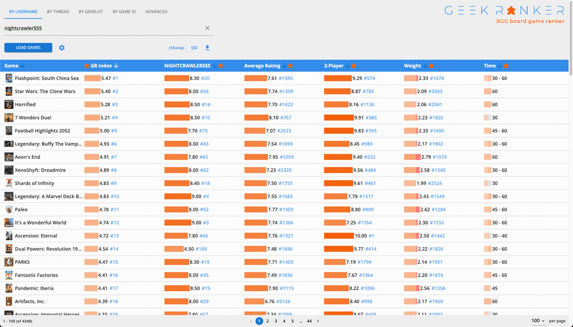Click Legendary Marvel user rank #4
The height and width of the screenshot is (327, 573).
point(206,196)
